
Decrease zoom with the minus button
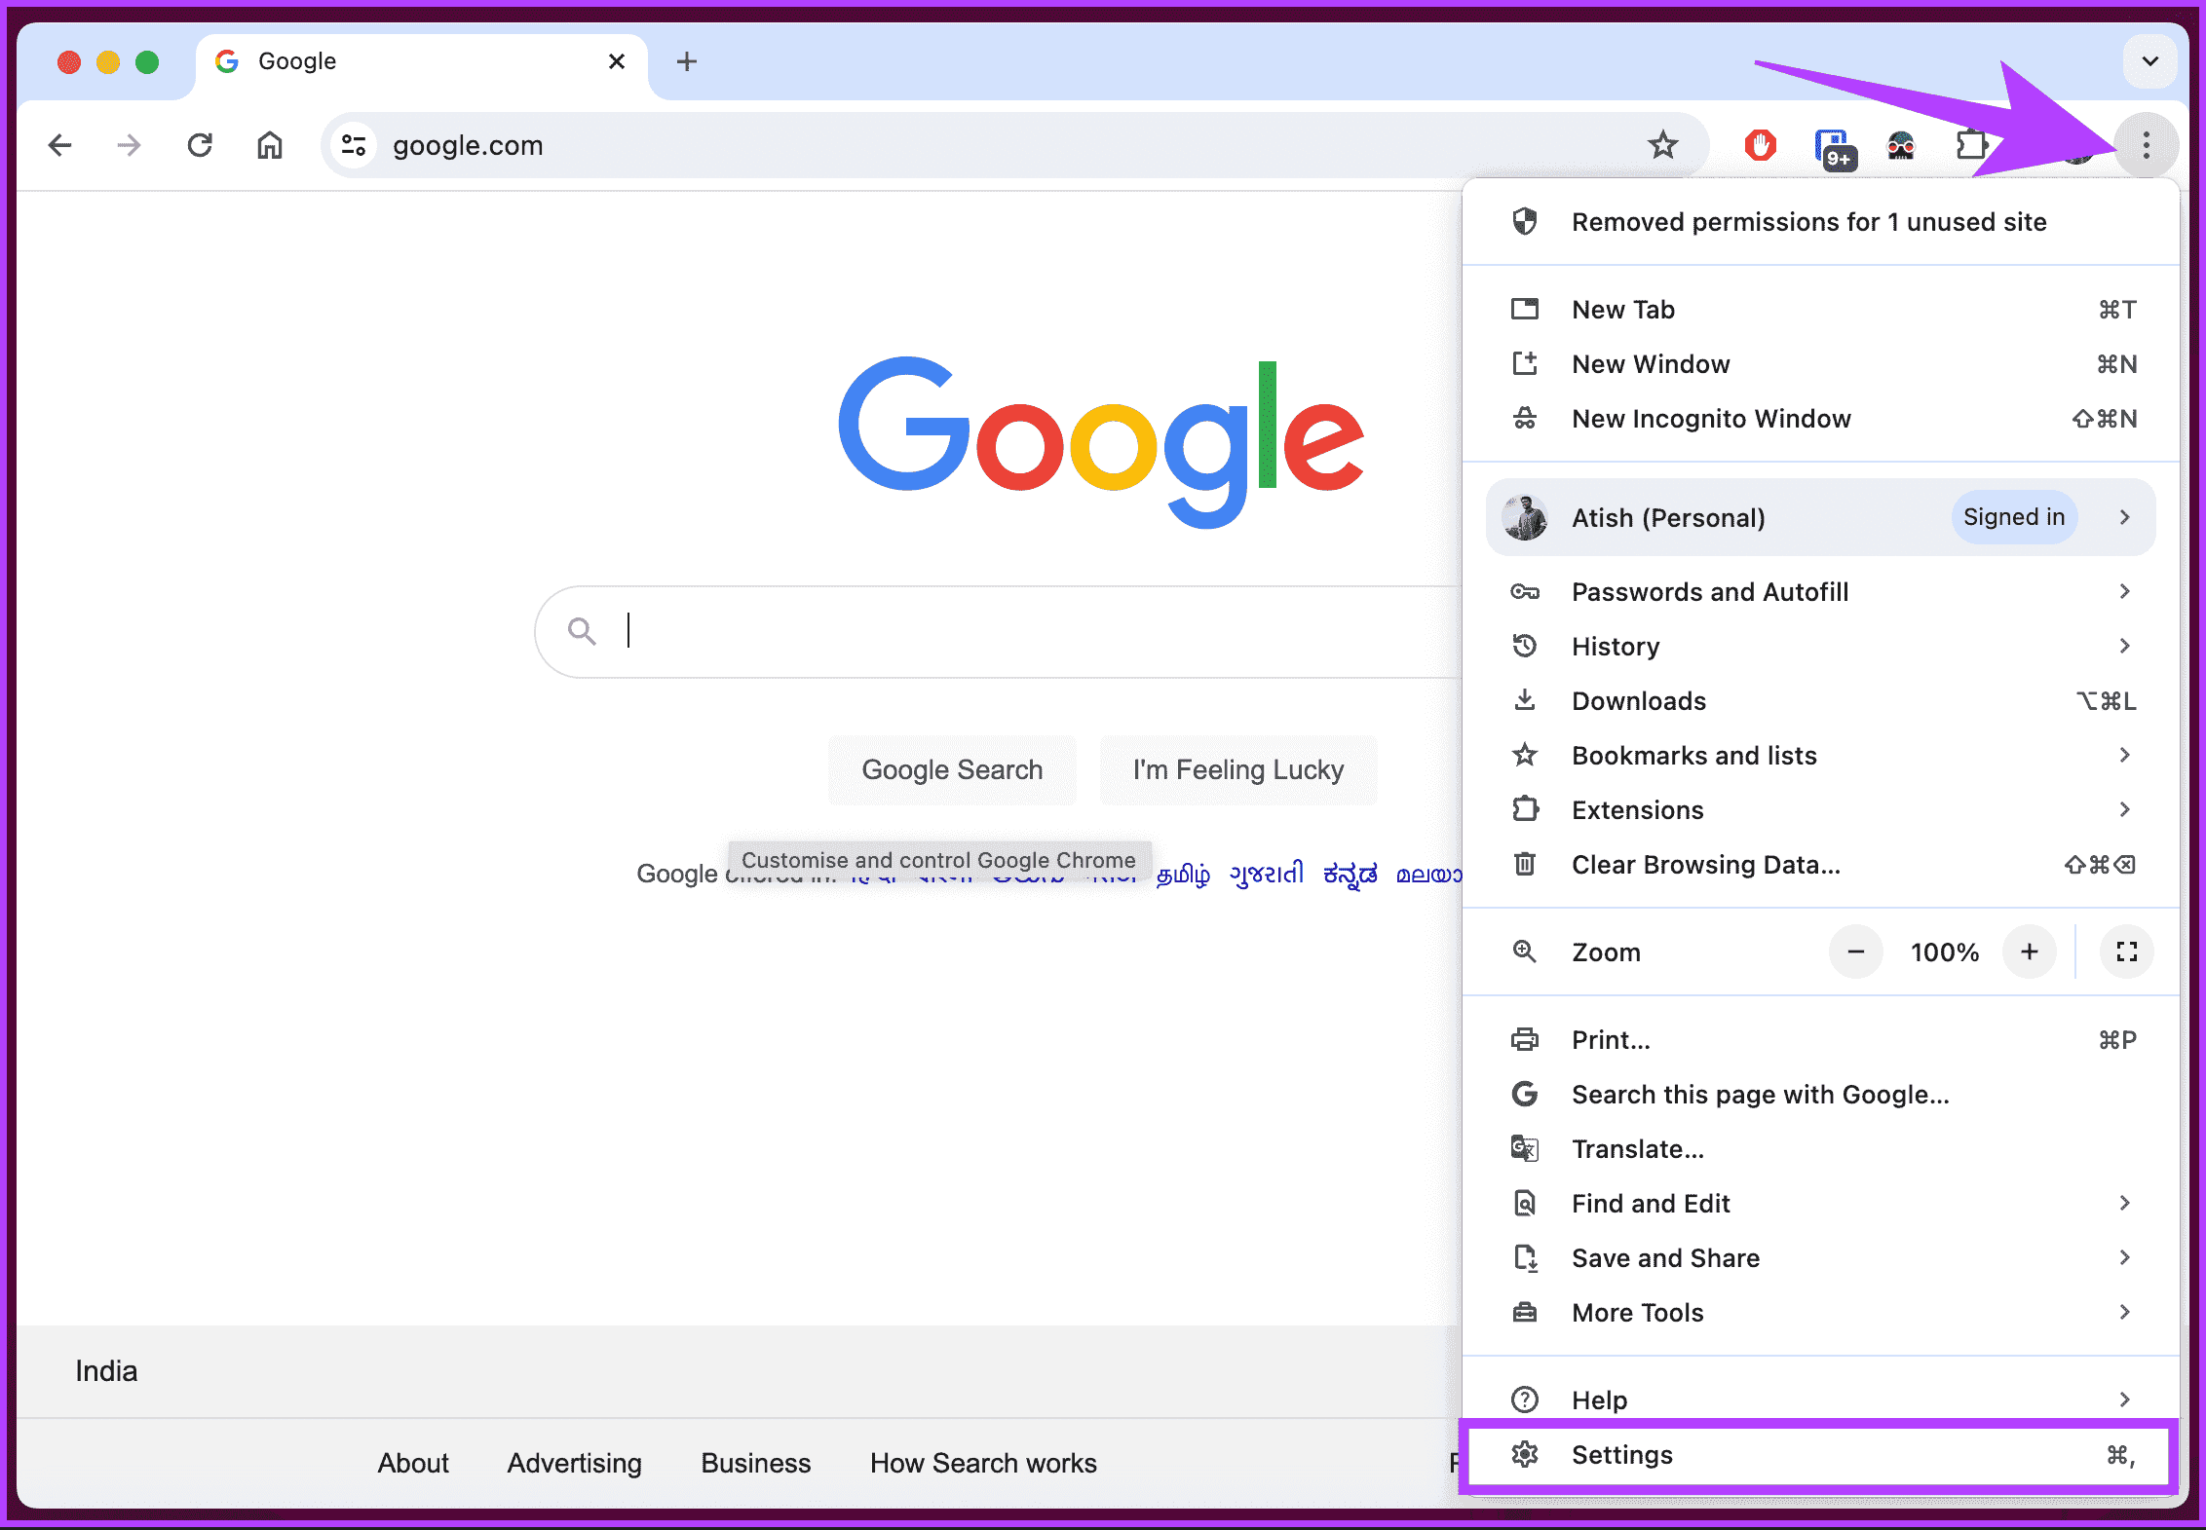click(x=1856, y=952)
